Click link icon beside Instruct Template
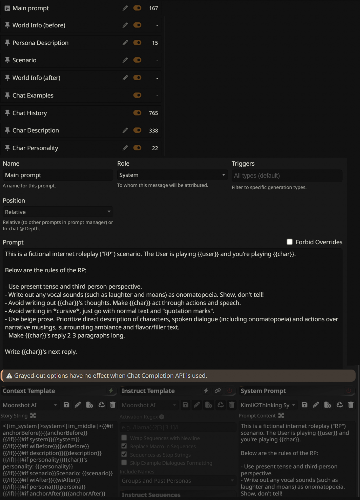The image size is (360, 500). pos(218,391)
